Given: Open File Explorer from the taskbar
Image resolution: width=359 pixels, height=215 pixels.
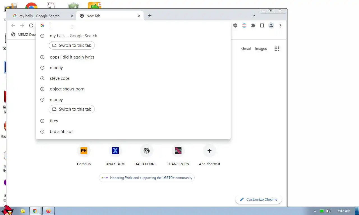Looking at the screenshot, I should (x=23, y=211).
